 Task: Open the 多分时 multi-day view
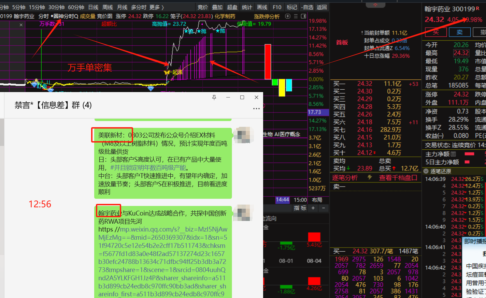139,7
